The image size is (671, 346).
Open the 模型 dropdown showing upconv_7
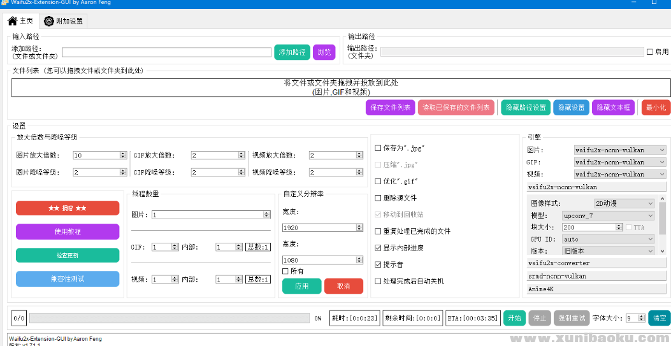point(608,216)
